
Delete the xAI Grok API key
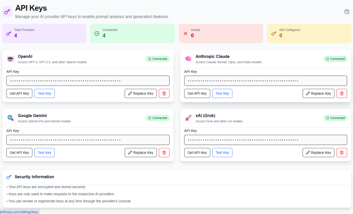[x=342, y=153]
